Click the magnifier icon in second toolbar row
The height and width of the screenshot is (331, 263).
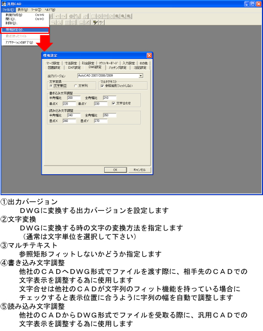pyautogui.click(x=59, y=23)
